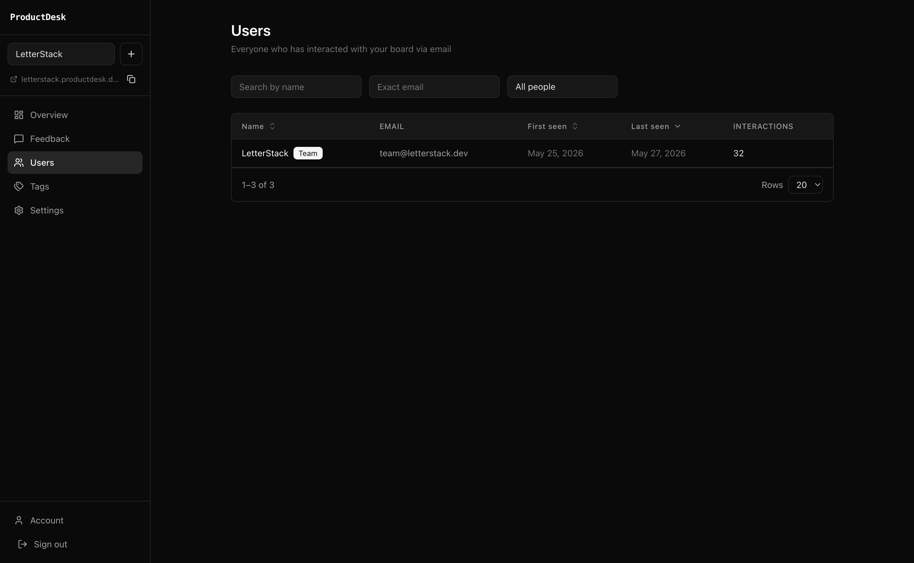Click the INTERACTIONS column header
Screen dimensions: 914x563
(763, 126)
